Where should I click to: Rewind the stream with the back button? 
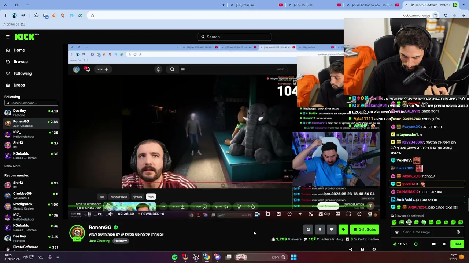78,214
